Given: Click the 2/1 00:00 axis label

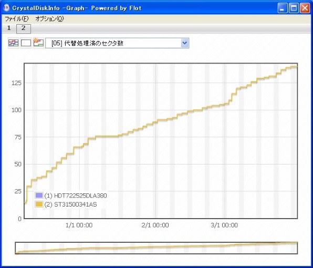Looking at the screenshot, I should tap(155, 225).
